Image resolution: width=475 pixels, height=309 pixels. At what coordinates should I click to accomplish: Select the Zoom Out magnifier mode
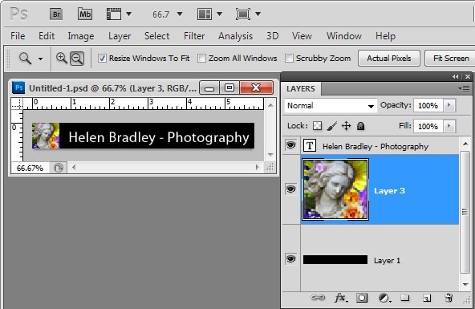pyautogui.click(x=77, y=59)
